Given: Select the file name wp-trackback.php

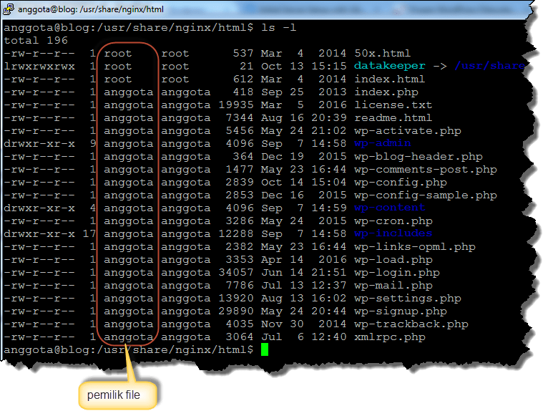Looking at the screenshot, I should 411,324.
